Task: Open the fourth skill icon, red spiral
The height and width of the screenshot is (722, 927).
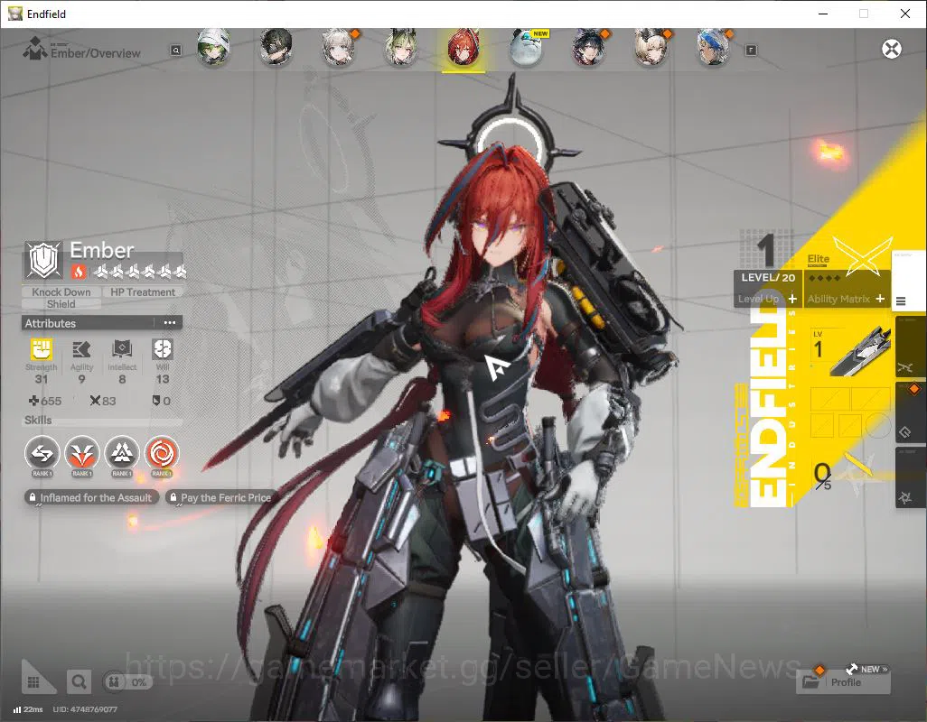Action: click(162, 454)
